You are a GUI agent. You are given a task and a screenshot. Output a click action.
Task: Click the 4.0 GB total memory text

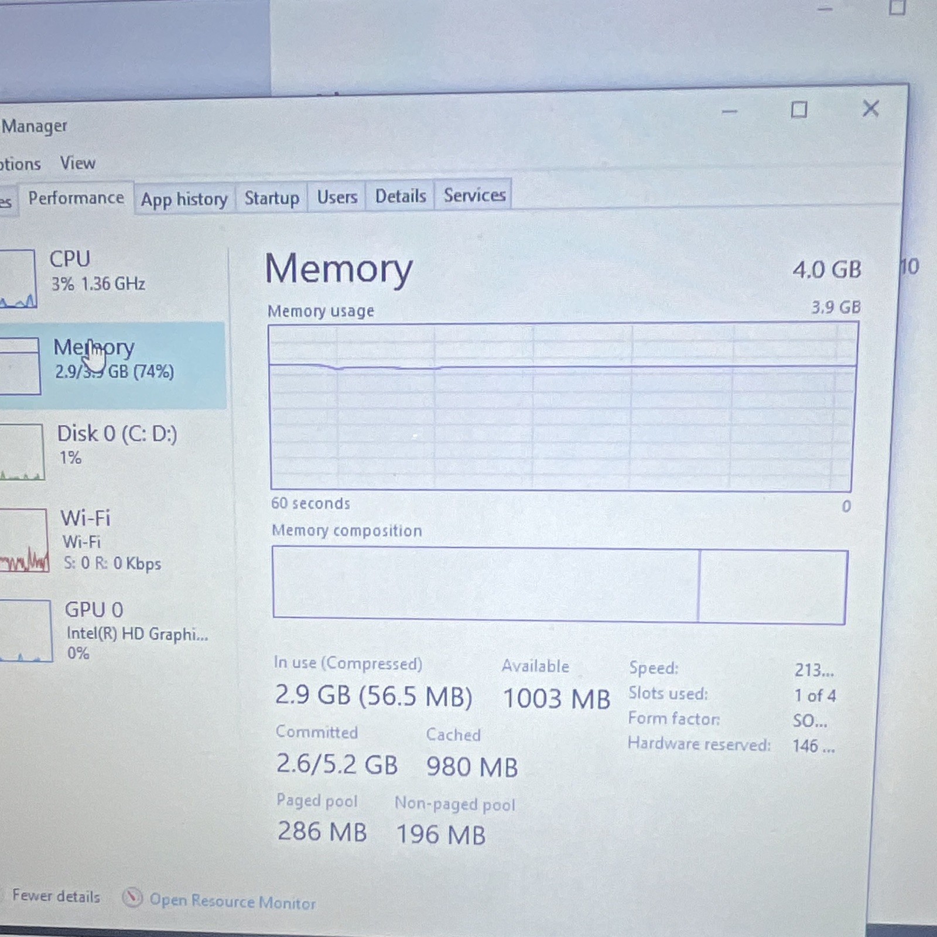827,270
